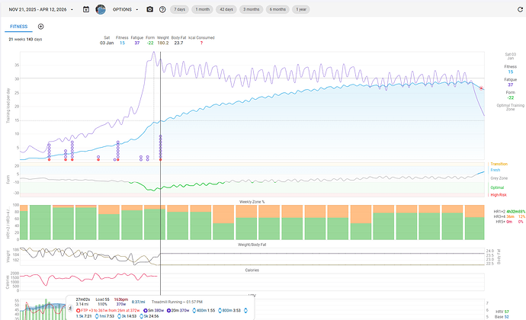Open the OPTIONS dropdown menu
Screen dimensions: 526x320
tap(124, 9)
